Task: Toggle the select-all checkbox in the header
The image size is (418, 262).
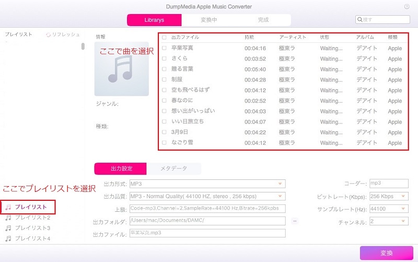Action: [164, 37]
